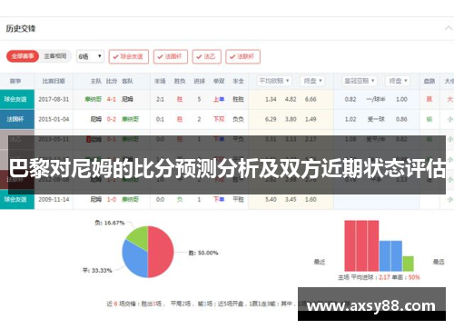Uncheck the 法乙 filter checkbox
Image resolution: width=454 pixels, height=329 pixels.
coord(207,56)
